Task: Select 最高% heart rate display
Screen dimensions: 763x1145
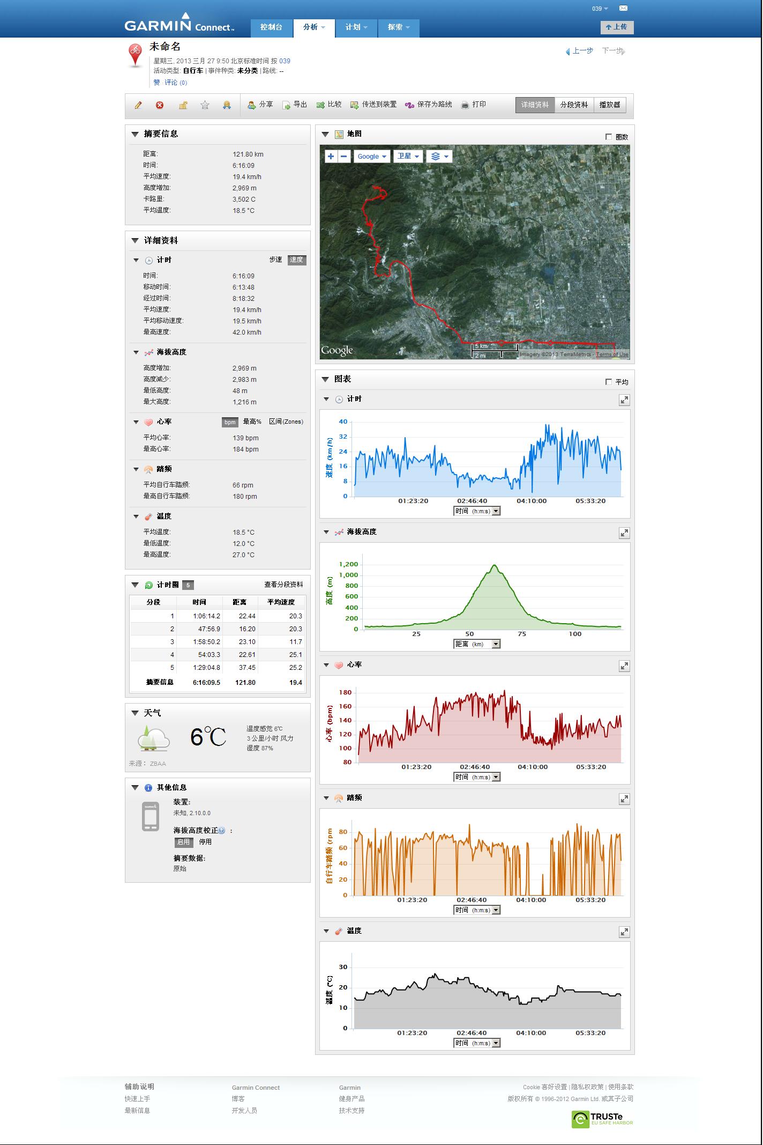Action: [x=252, y=422]
